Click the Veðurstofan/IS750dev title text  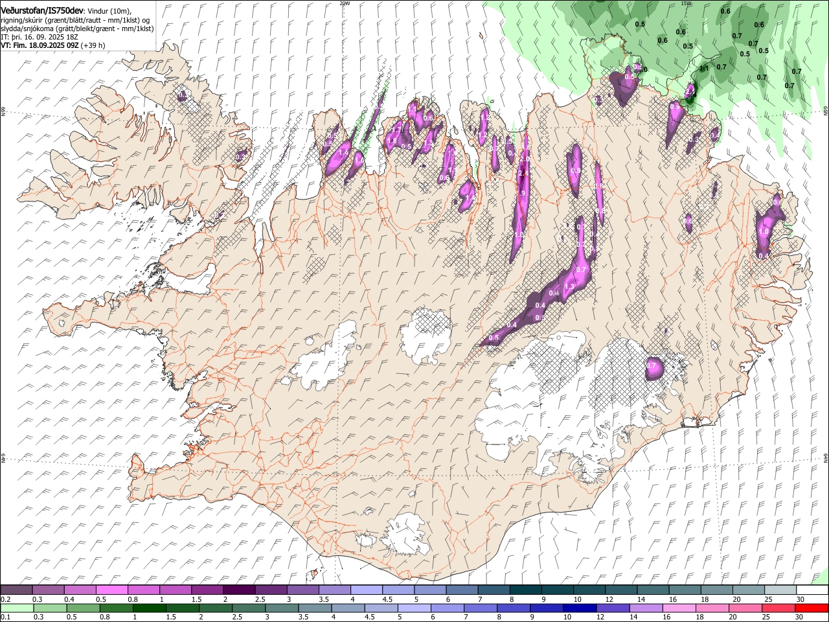(42, 10)
